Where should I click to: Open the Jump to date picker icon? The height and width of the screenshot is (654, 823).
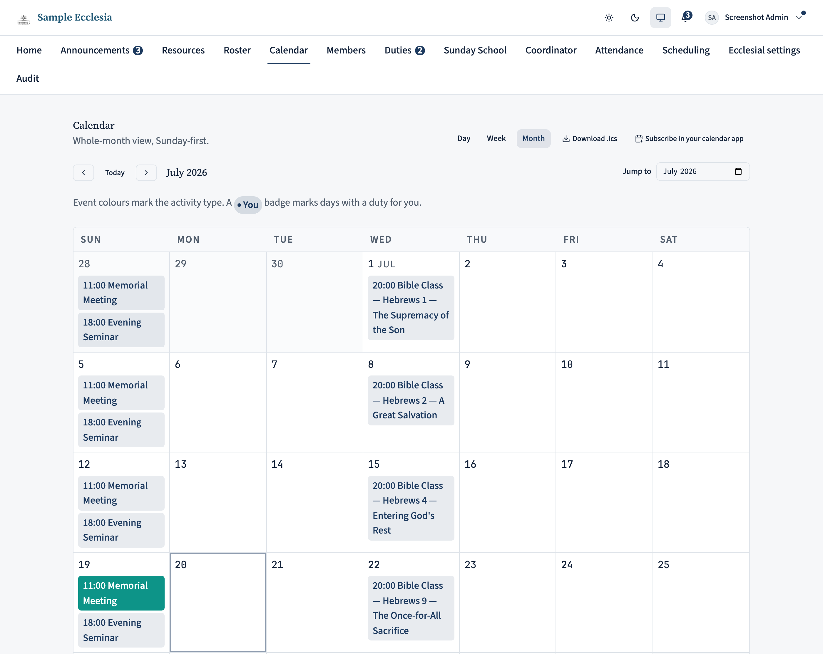coord(738,172)
